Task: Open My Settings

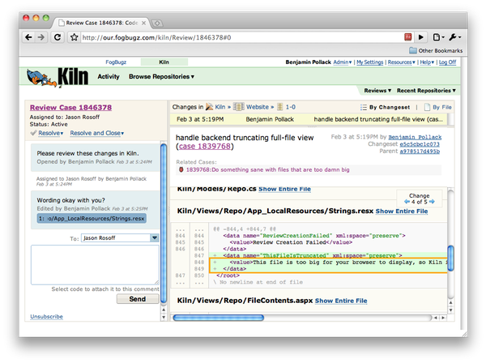Action: click(x=369, y=62)
